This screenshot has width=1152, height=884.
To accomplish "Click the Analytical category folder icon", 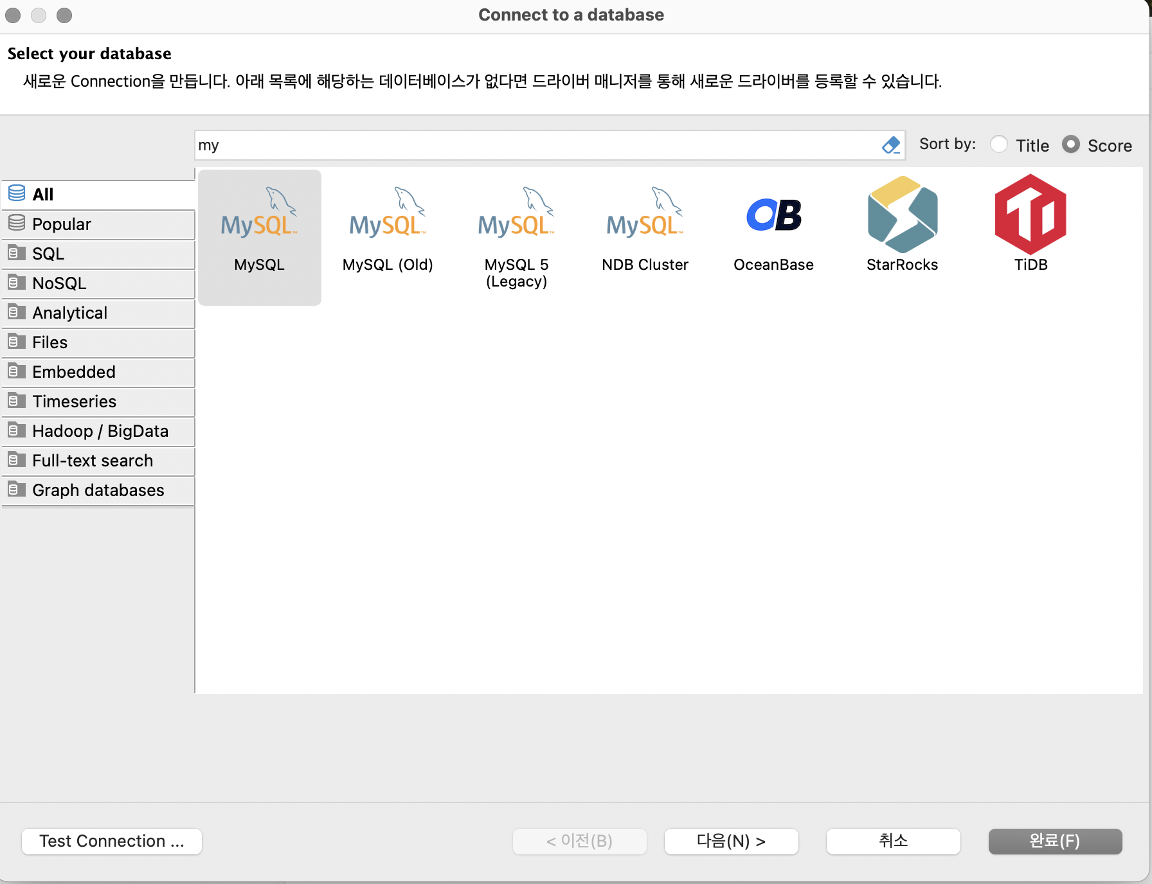I will 17,312.
